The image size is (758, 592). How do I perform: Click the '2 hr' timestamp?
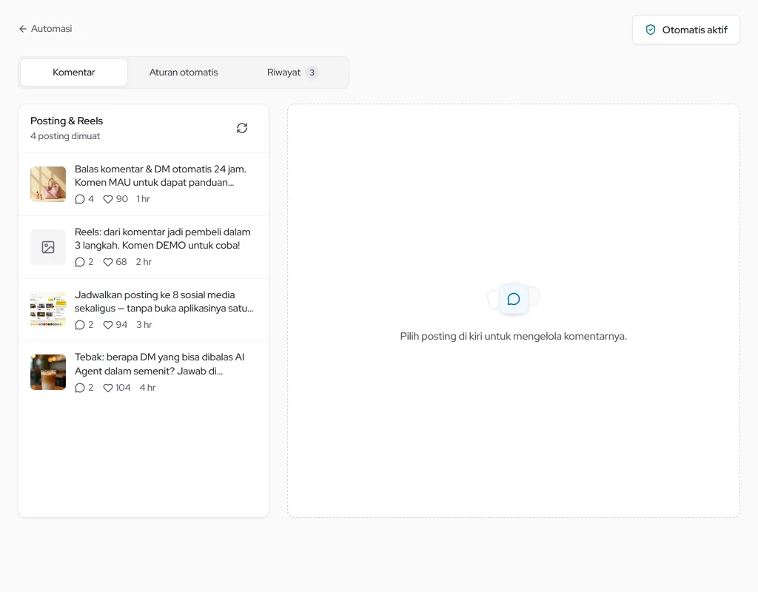tap(144, 262)
